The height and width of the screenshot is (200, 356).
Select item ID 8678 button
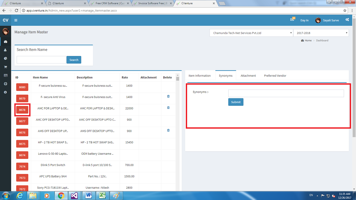pyautogui.click(x=22, y=110)
